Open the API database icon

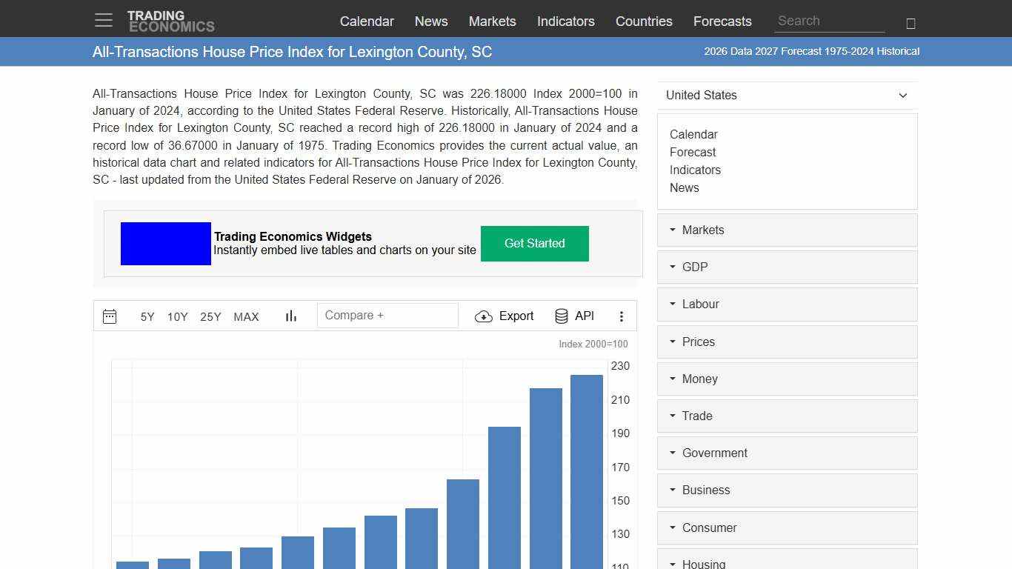[561, 316]
